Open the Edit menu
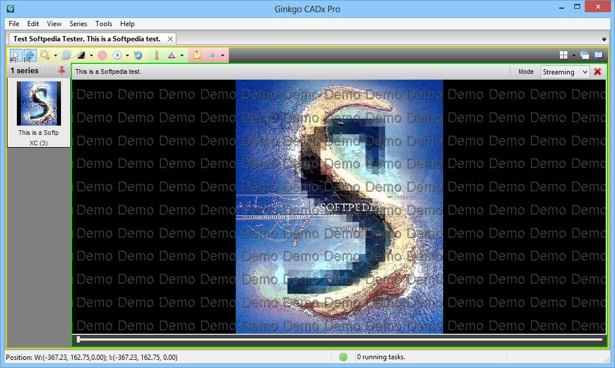The image size is (615, 368). click(33, 24)
